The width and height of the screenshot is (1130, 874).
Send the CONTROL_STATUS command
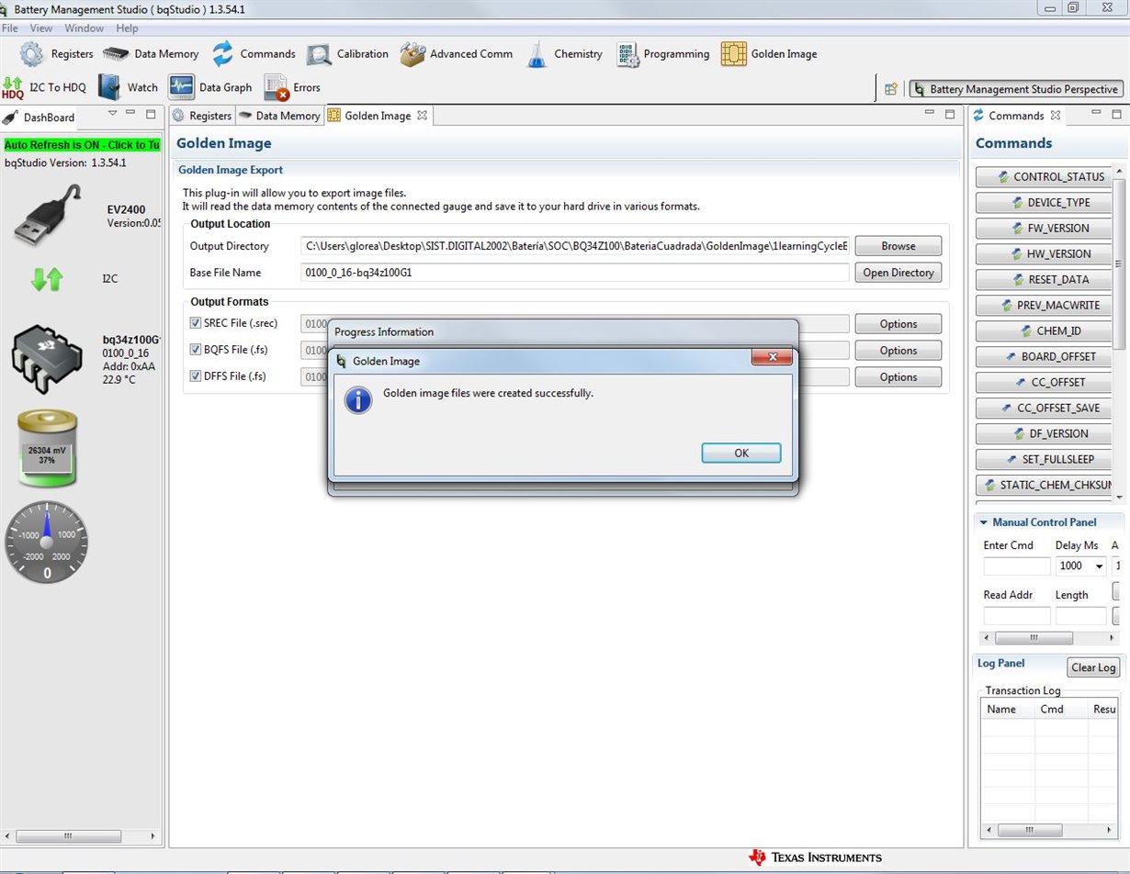click(1045, 176)
